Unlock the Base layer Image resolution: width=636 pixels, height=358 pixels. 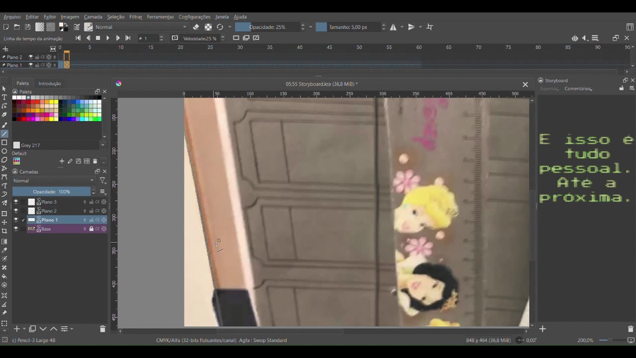(91, 229)
